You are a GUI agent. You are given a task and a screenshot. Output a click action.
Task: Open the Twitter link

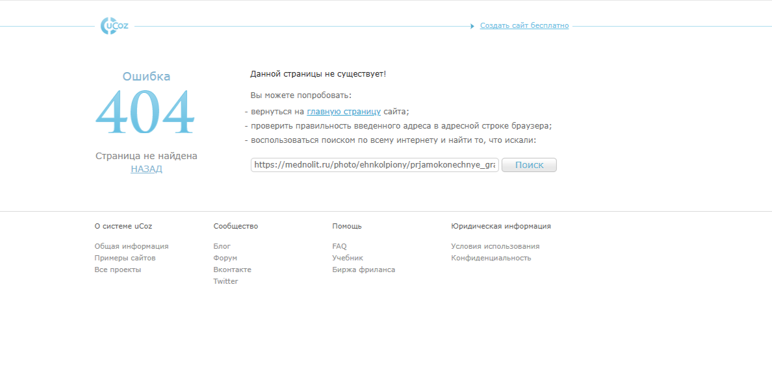(225, 281)
